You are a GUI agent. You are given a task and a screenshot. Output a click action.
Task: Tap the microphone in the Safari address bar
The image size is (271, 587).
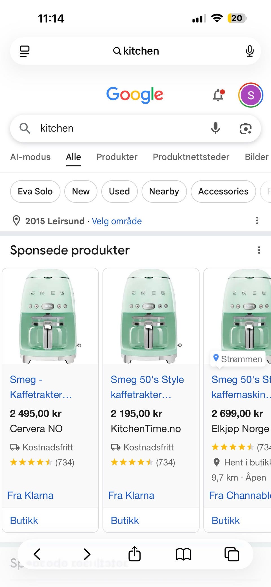point(250,51)
